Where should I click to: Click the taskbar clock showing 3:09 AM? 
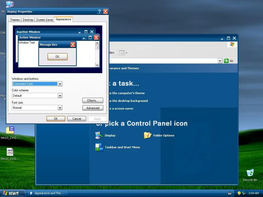pos(253,193)
